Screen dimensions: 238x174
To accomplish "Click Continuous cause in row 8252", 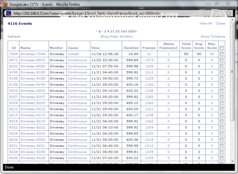I will [77, 66].
